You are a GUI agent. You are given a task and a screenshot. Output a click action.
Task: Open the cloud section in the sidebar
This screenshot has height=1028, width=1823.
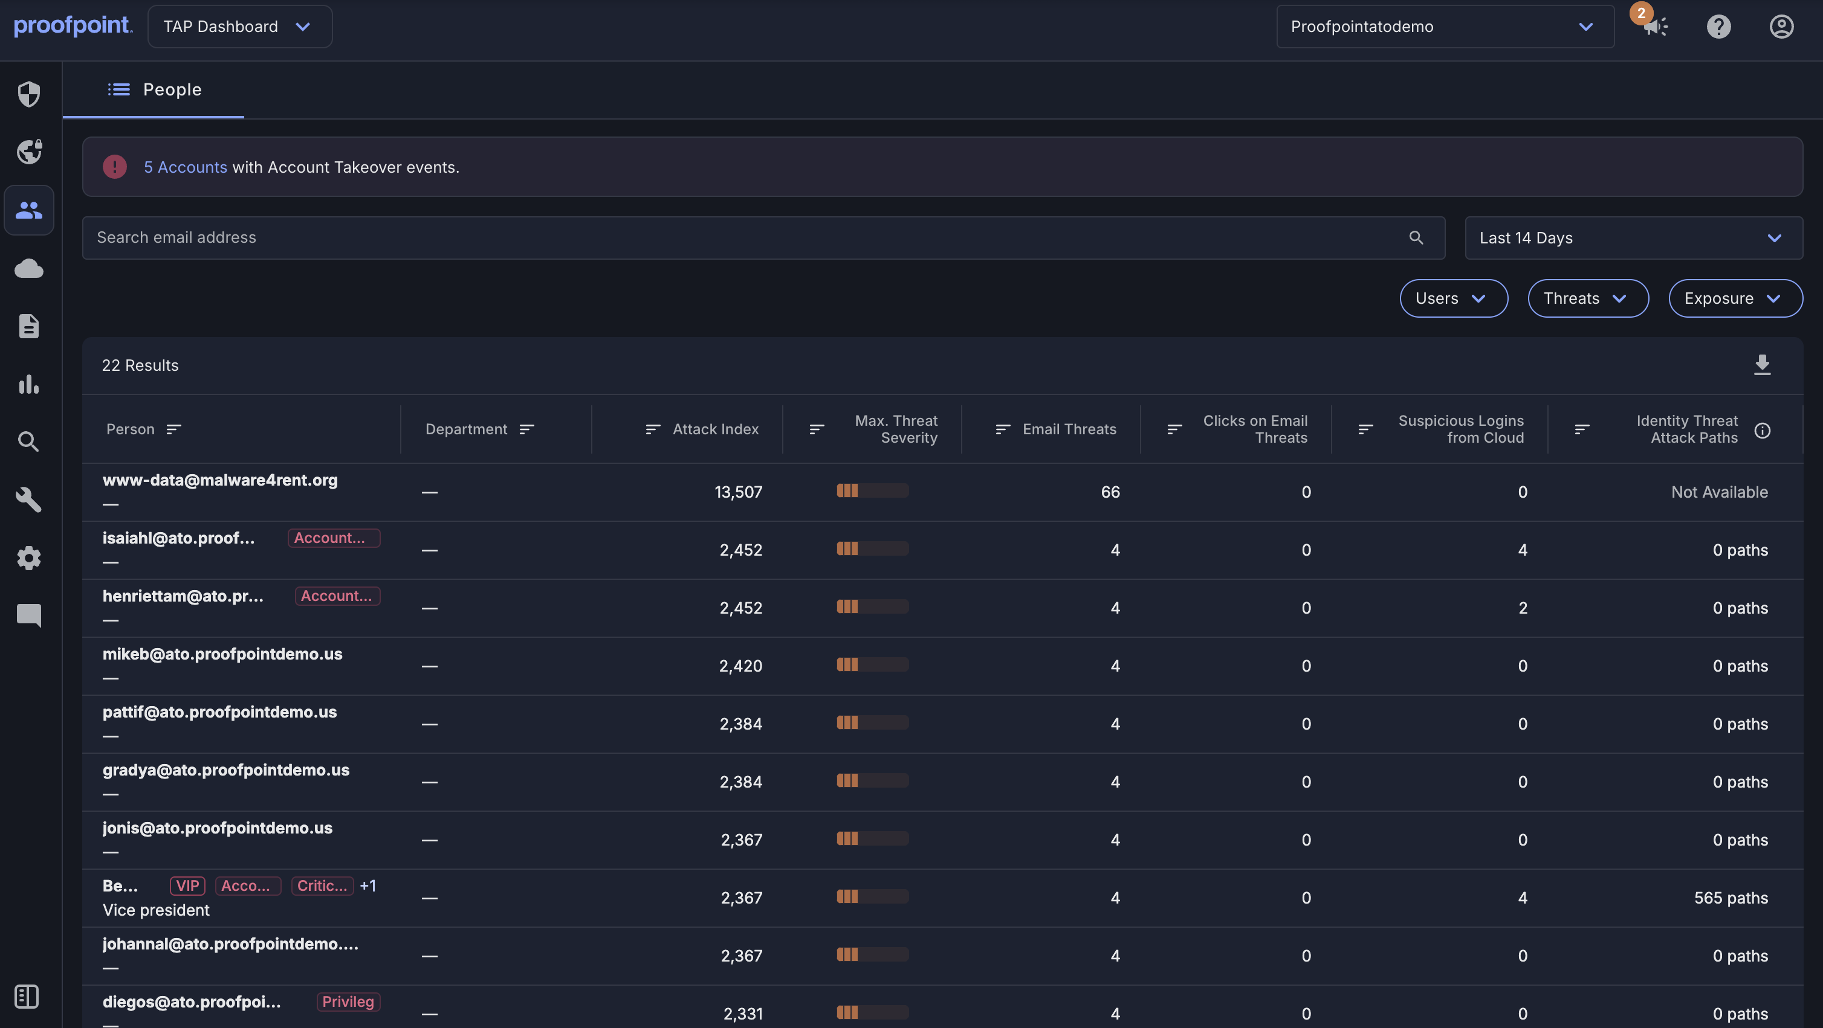tap(29, 268)
